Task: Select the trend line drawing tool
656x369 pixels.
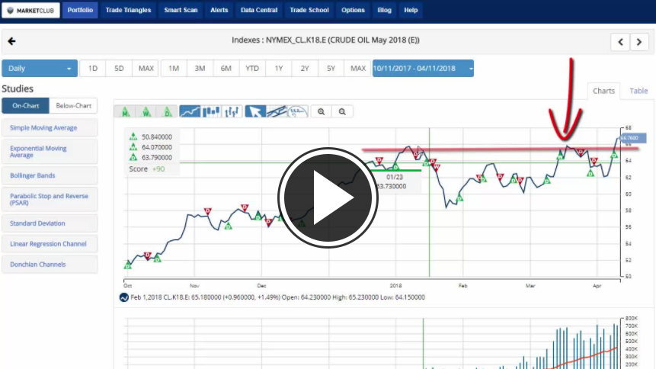Action: click(277, 111)
